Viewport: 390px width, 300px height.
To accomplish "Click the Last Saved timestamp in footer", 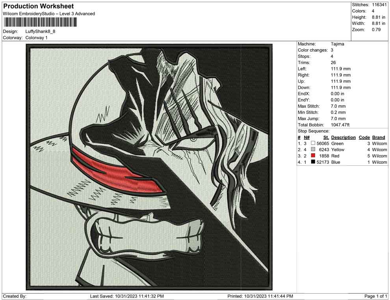I will [127, 296].
